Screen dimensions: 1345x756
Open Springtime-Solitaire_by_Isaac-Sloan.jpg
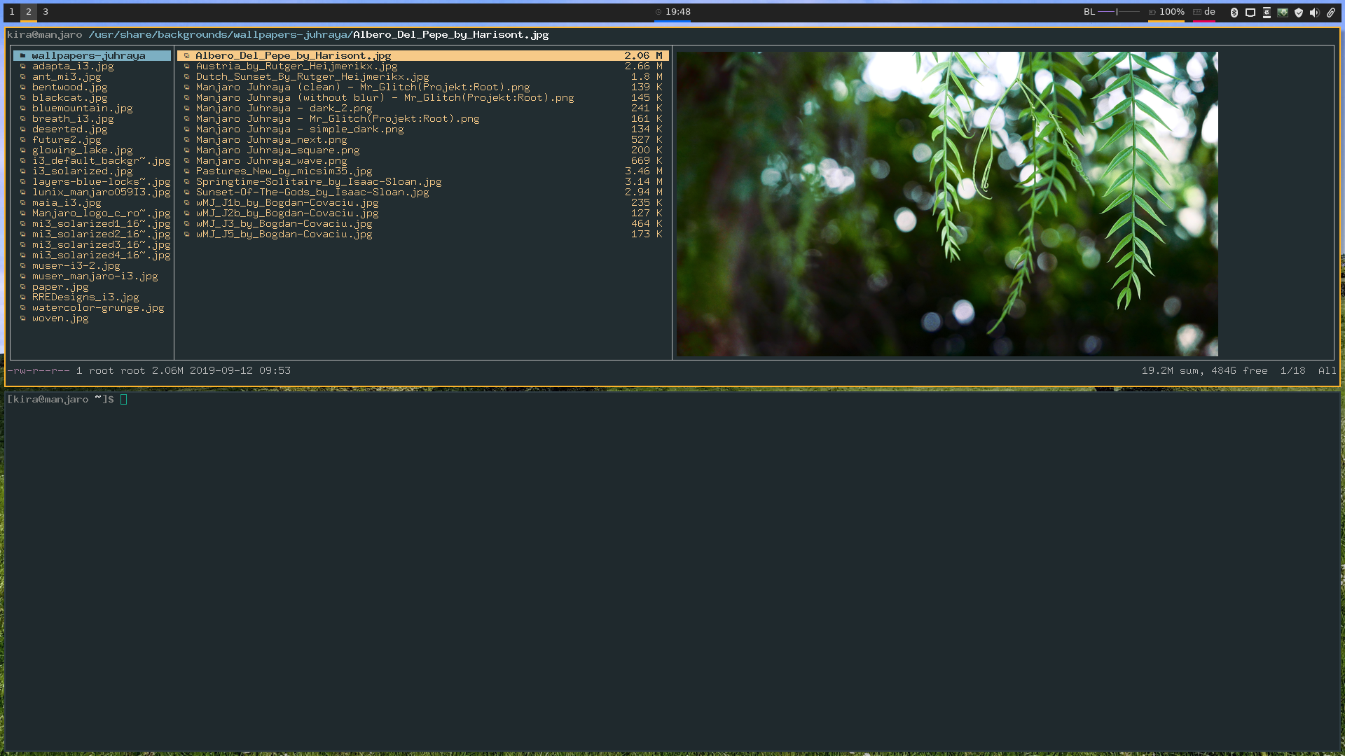click(x=318, y=181)
